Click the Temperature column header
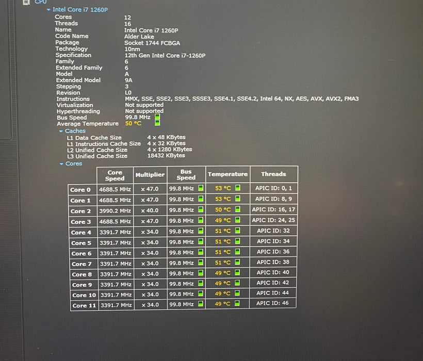 click(x=227, y=174)
